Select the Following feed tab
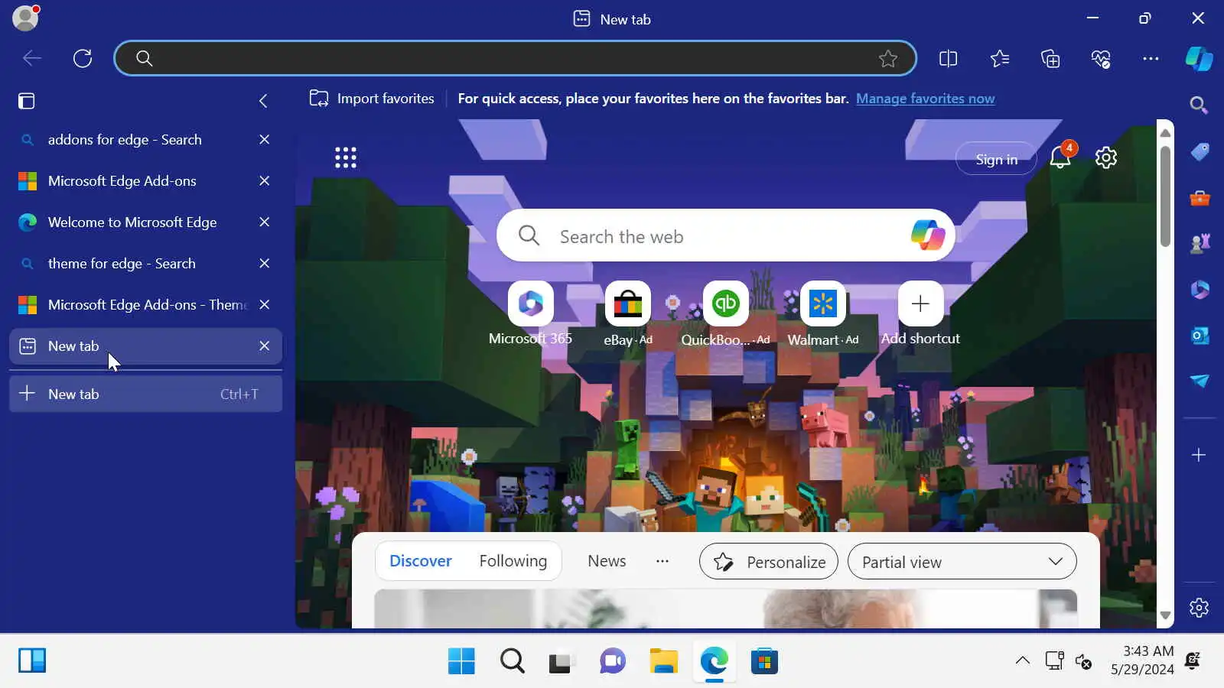The image size is (1224, 688). (x=513, y=561)
